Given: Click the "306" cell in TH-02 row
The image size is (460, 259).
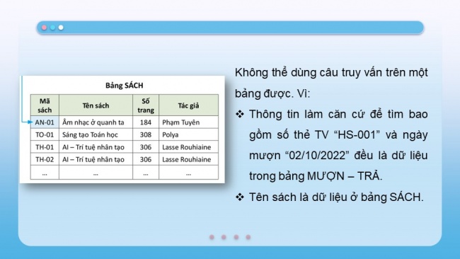Looking at the screenshot, I should pos(146,159).
